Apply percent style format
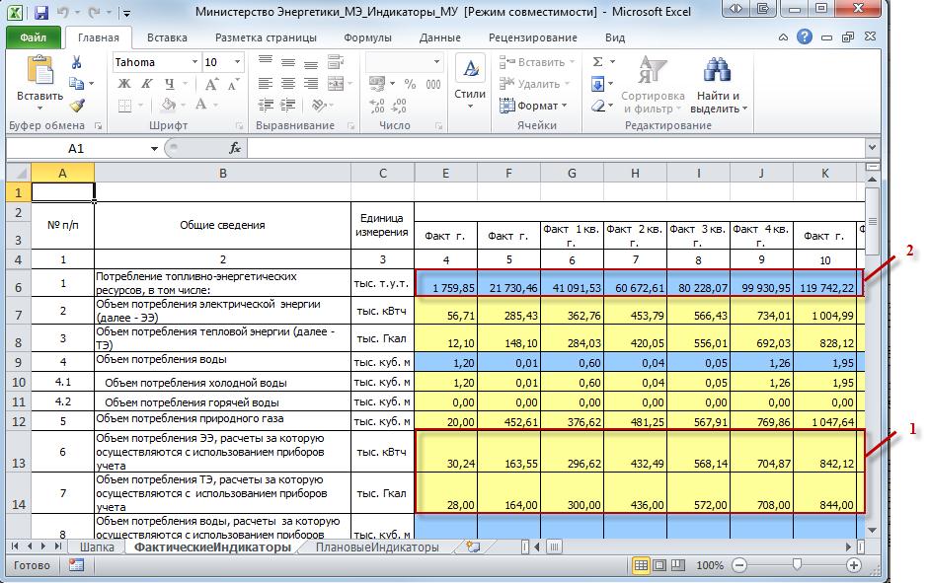This screenshot has width=929, height=583. pyautogui.click(x=410, y=84)
